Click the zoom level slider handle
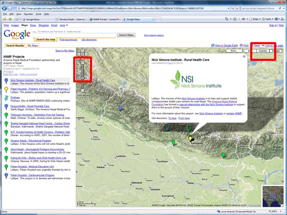 [83, 78]
